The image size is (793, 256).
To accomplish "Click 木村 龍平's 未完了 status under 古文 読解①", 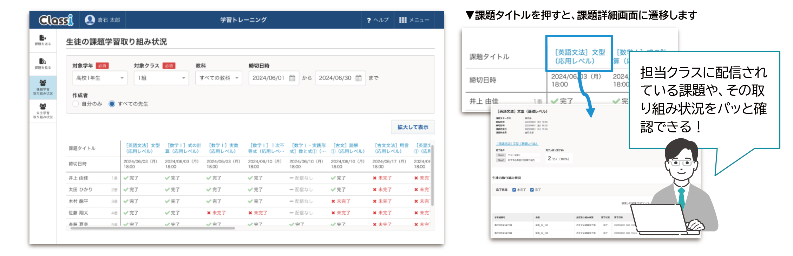I will pos(340,201).
